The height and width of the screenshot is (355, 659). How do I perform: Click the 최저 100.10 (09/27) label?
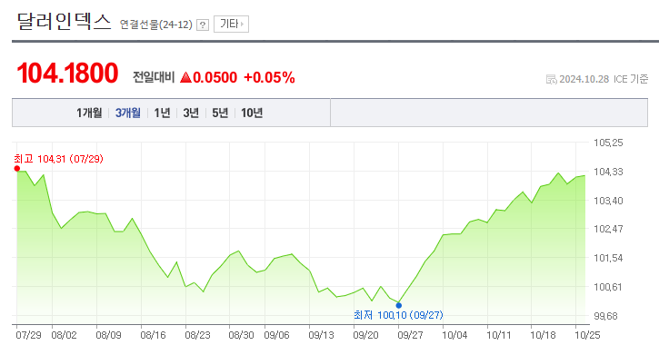398,315
